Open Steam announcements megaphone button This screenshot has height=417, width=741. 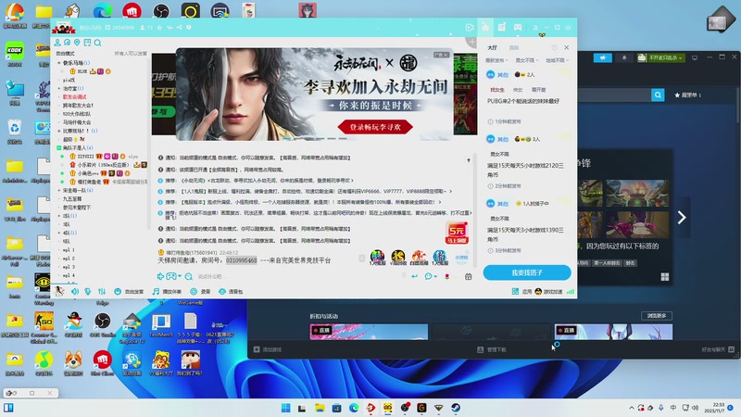click(603, 57)
